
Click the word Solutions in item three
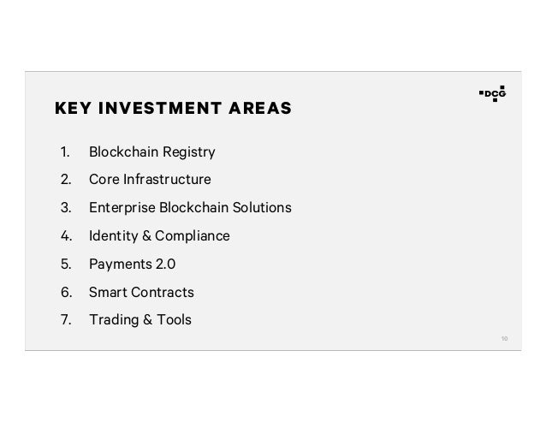[264, 208]
